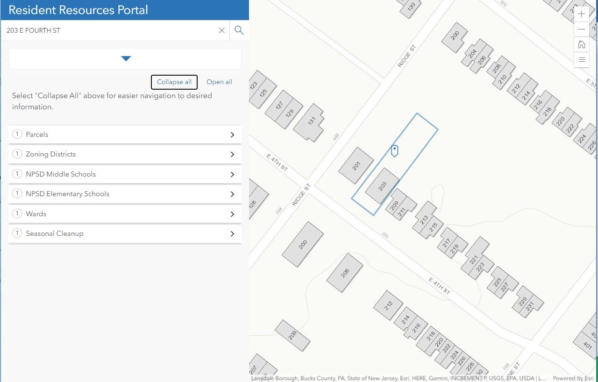Click the 203 E FOURTH ST search field

pyautogui.click(x=107, y=30)
